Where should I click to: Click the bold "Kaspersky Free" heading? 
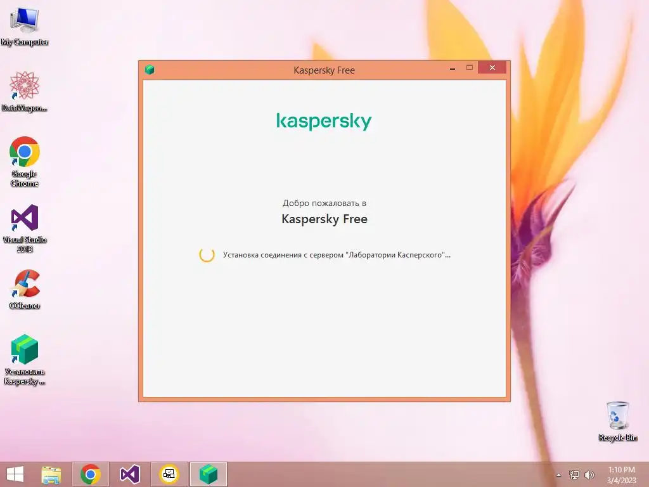pos(324,219)
